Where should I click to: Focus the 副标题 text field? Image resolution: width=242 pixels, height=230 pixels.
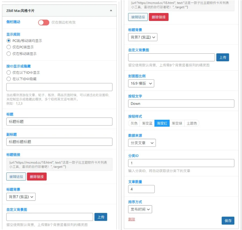click(59, 142)
